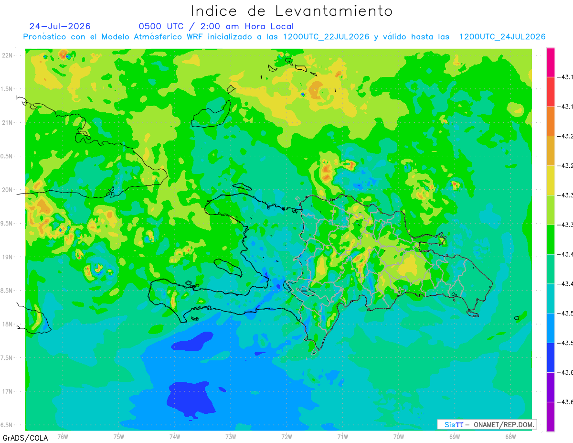Click the '68W' longitude label

510,437
